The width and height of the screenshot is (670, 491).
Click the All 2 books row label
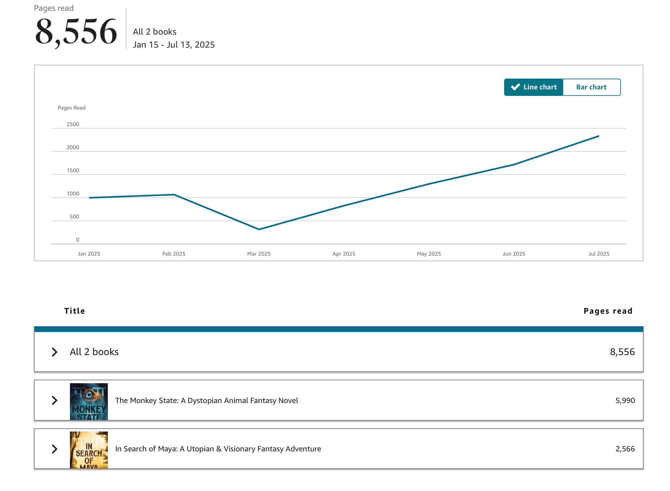point(94,352)
